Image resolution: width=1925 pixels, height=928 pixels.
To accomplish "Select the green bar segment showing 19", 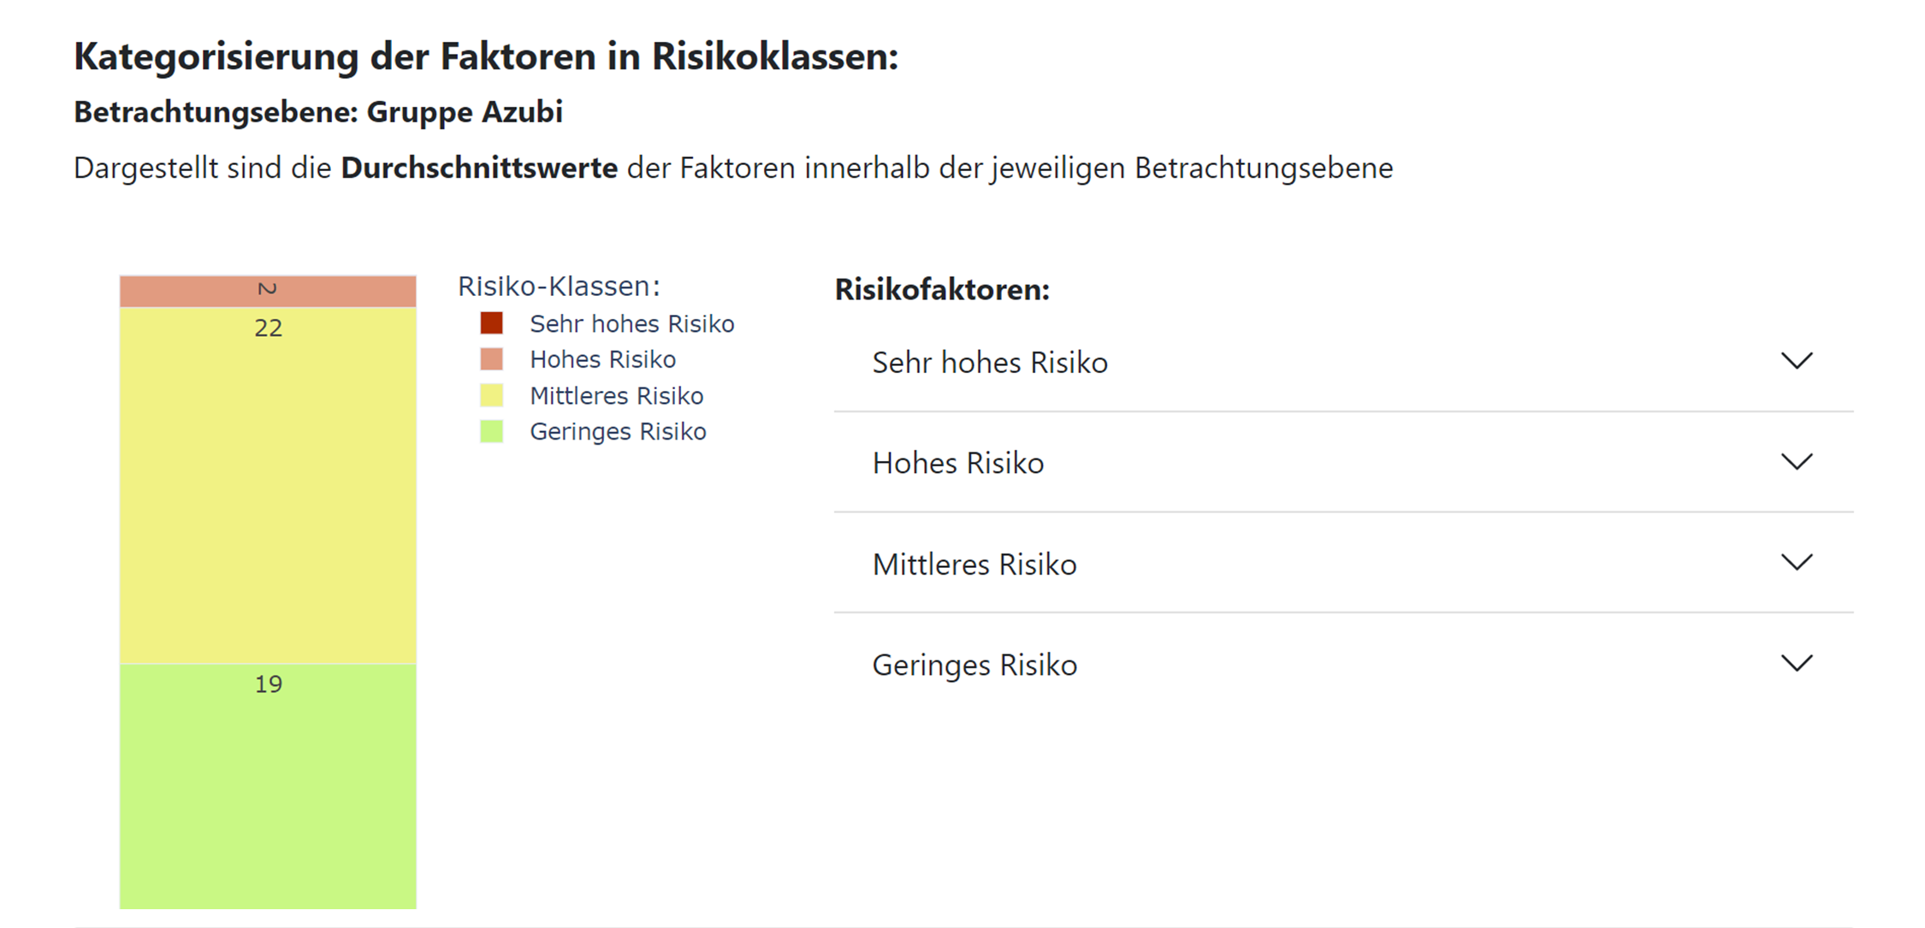I will 268,786.
